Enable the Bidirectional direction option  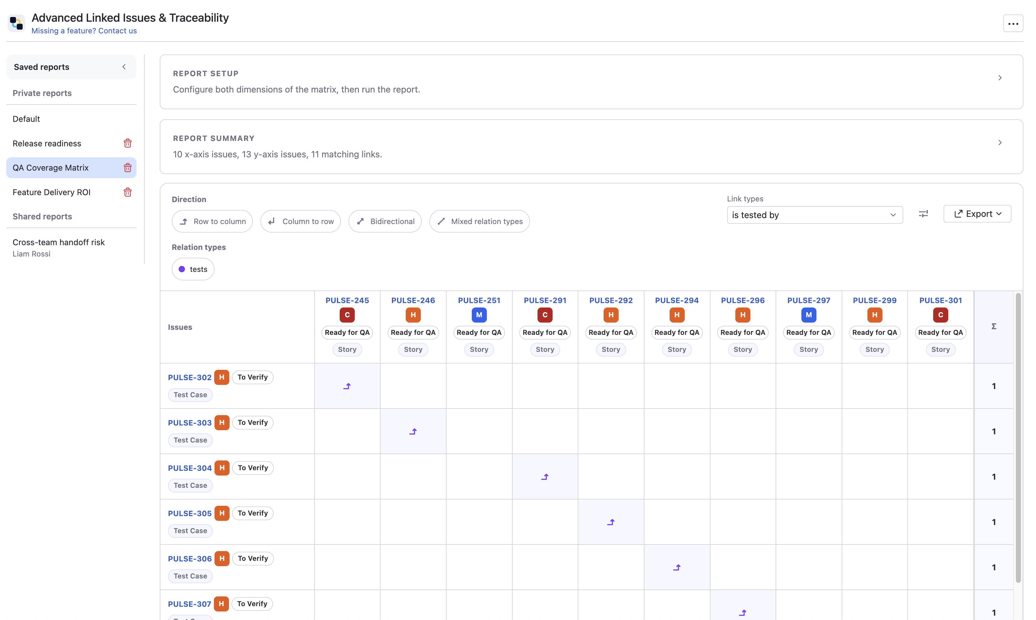coord(385,221)
